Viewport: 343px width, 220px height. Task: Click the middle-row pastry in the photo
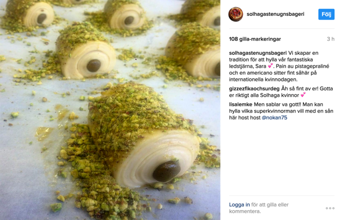[86, 51]
